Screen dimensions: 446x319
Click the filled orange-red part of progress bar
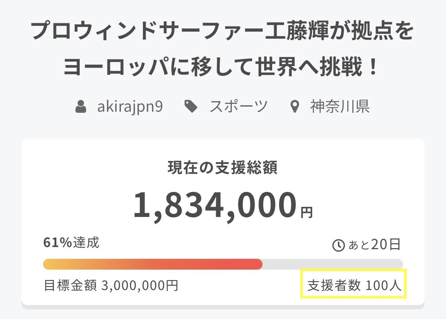(x=153, y=264)
